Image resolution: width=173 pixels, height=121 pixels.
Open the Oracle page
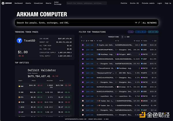(48, 3)
